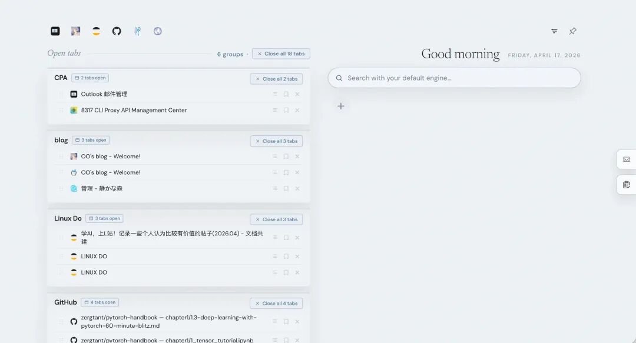The height and width of the screenshot is (343, 636).
Task: Click the Good morning greeting
Action: pyautogui.click(x=461, y=54)
